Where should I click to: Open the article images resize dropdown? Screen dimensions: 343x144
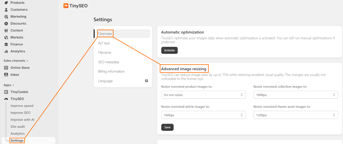coord(204,115)
